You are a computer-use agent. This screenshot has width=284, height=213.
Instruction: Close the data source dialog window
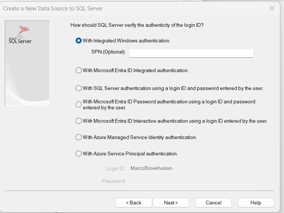(272, 8)
